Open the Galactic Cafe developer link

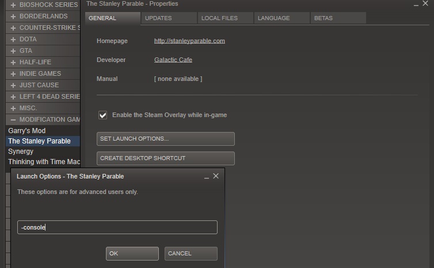173,60
